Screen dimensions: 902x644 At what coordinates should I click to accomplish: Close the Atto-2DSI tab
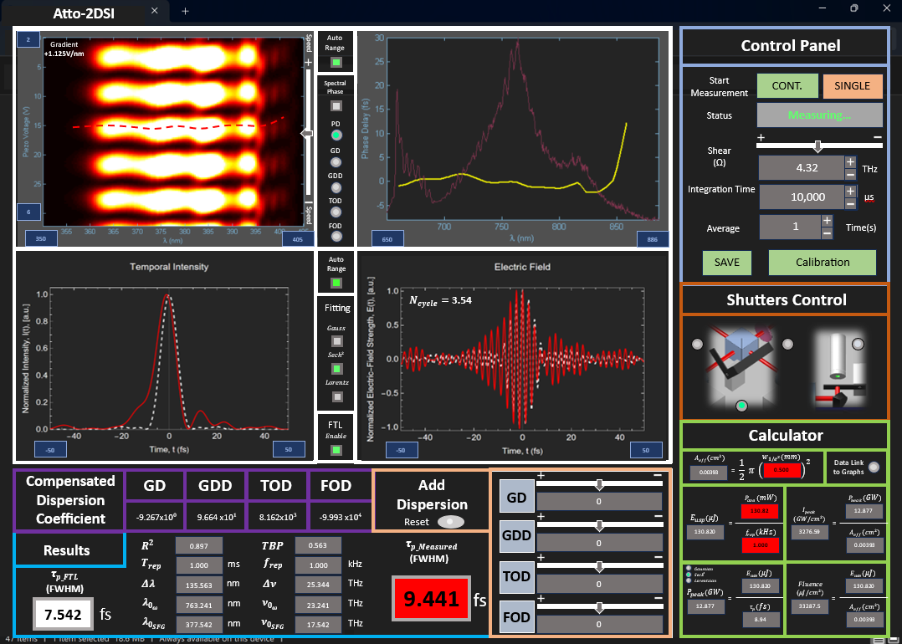pyautogui.click(x=155, y=11)
